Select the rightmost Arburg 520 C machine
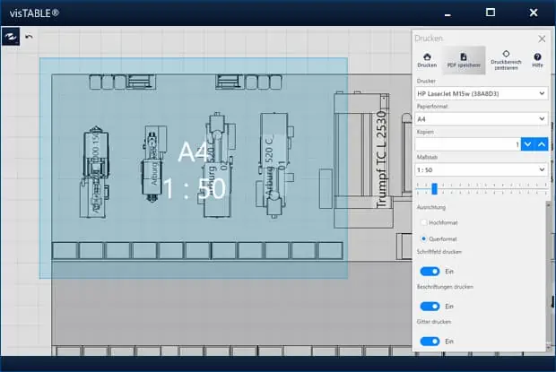Image resolution: width=556 pixels, height=372 pixels. 274,165
